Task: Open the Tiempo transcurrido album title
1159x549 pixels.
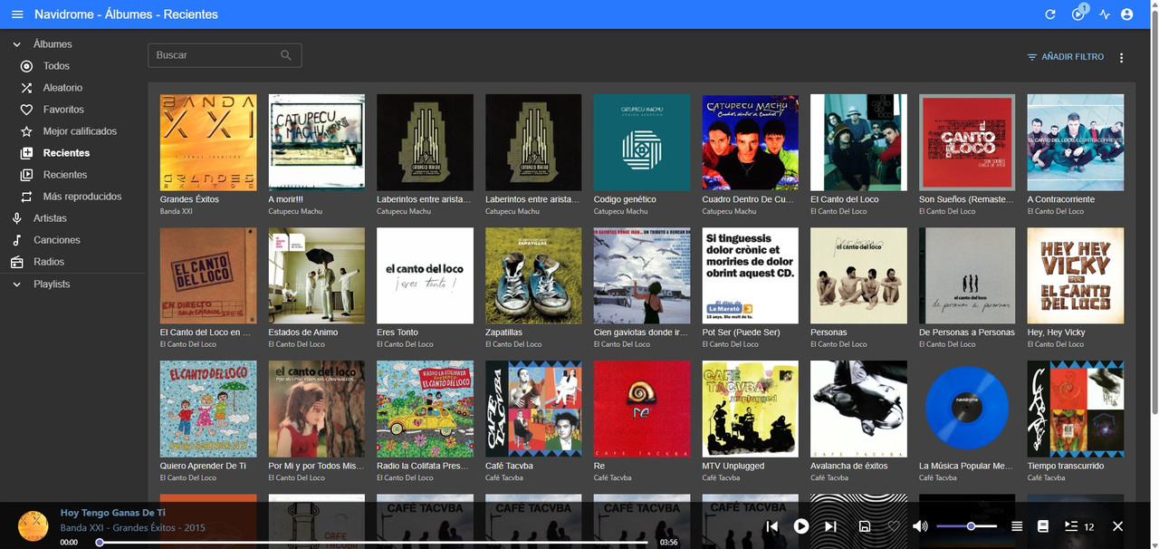Action: [x=1066, y=466]
